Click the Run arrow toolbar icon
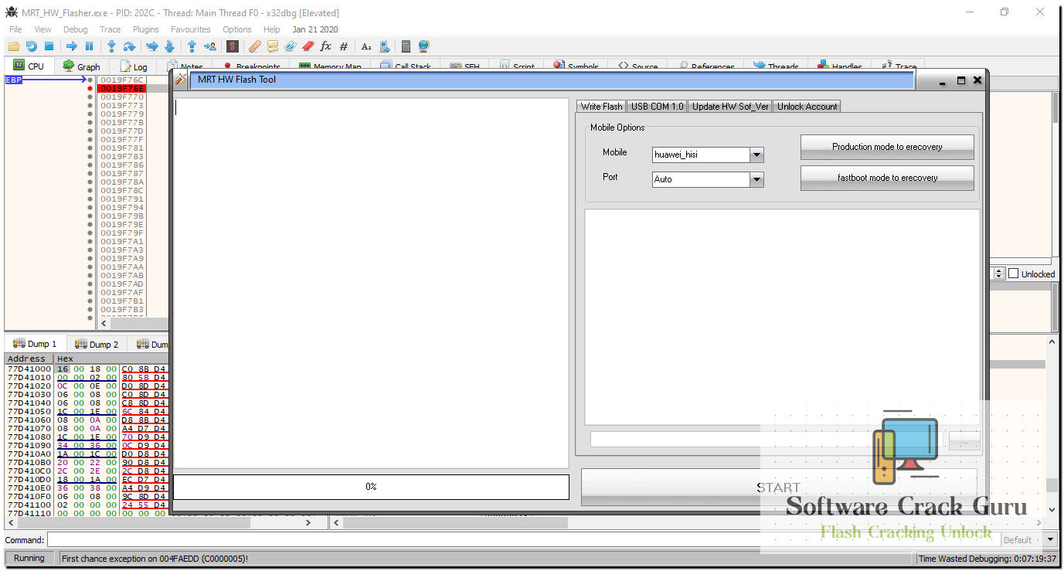The image size is (1064, 571). tap(72, 46)
